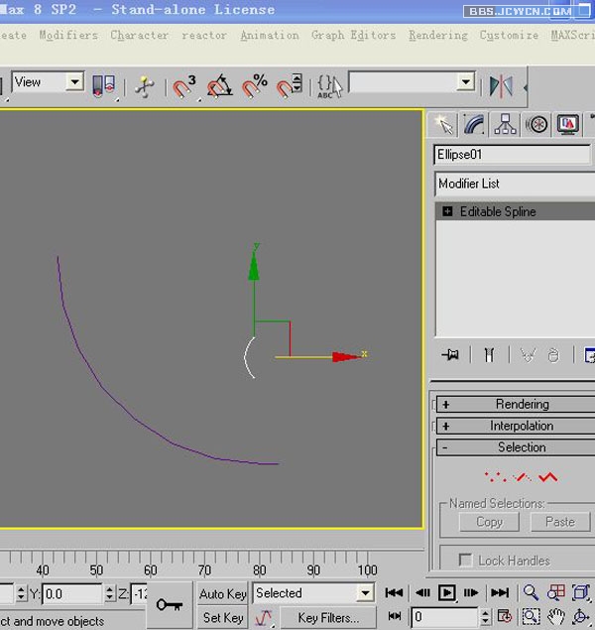Viewport: 595px width, 630px height.
Task: Open the Graph Editors menu
Action: (x=353, y=36)
